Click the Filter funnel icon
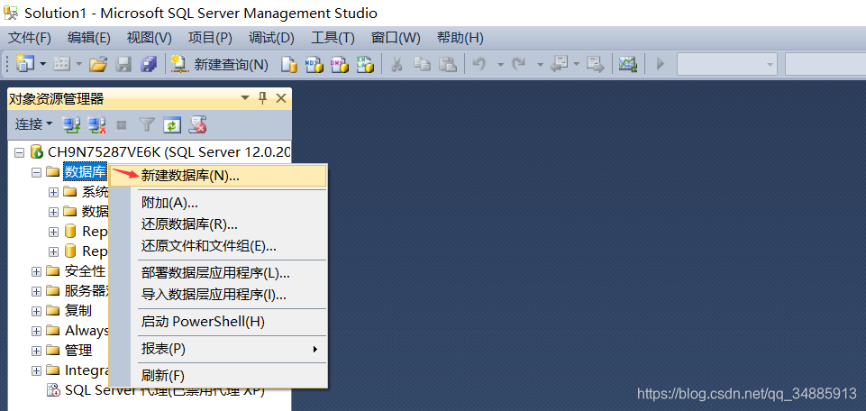866x411 pixels. pyautogui.click(x=146, y=125)
